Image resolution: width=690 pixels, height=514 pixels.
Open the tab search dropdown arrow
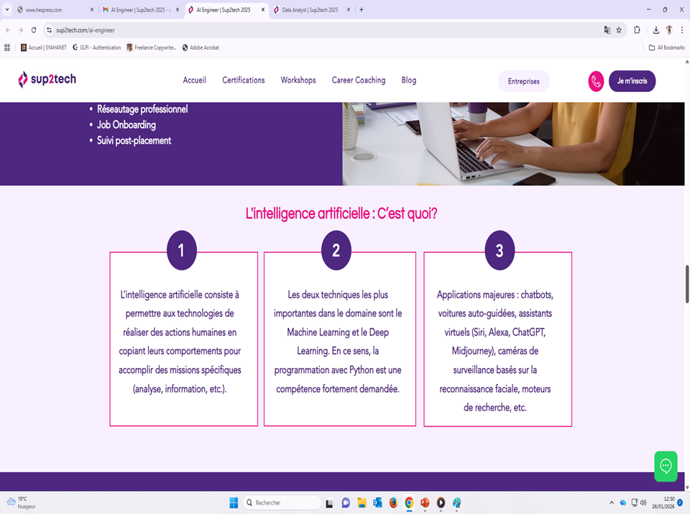(x=7, y=10)
